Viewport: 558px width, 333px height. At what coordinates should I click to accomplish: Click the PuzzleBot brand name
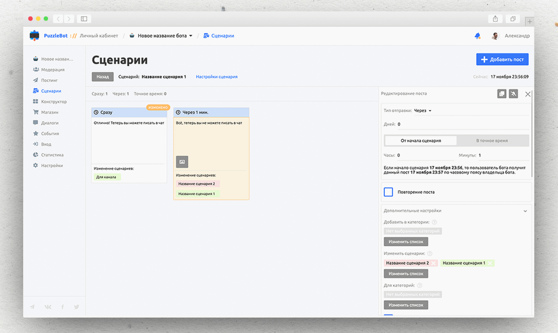click(56, 35)
